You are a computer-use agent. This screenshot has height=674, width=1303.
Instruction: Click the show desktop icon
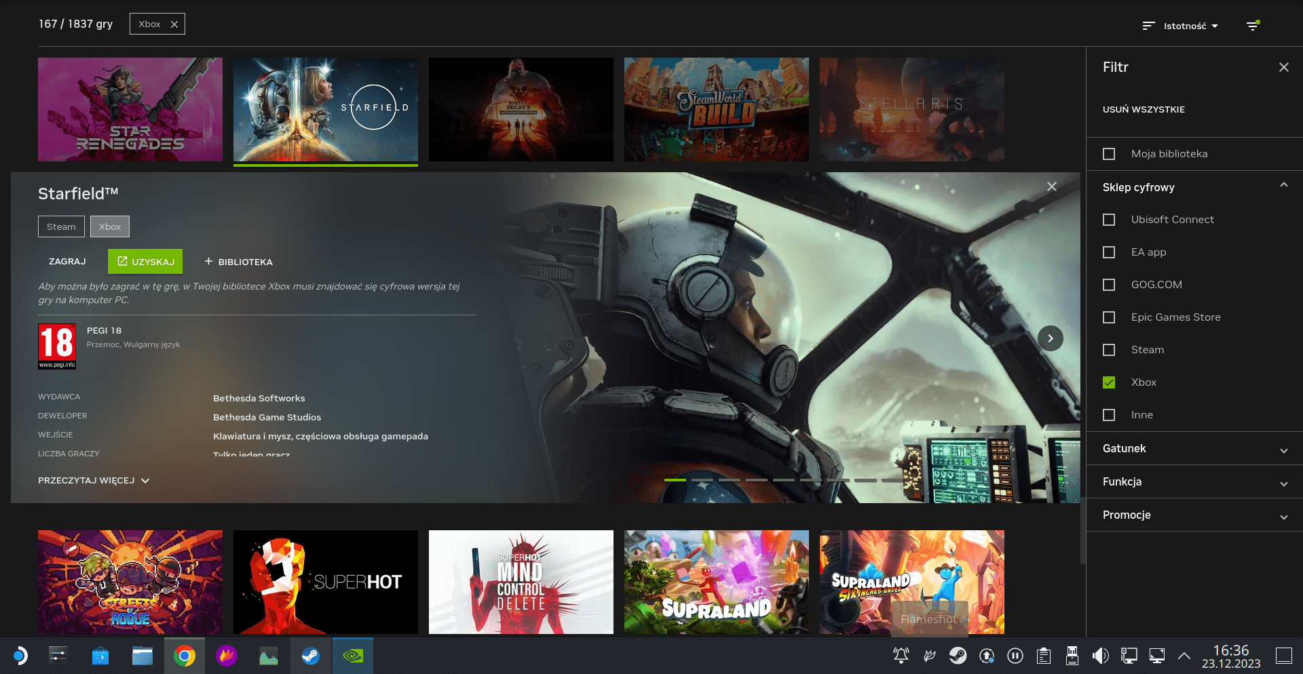[1283, 656]
